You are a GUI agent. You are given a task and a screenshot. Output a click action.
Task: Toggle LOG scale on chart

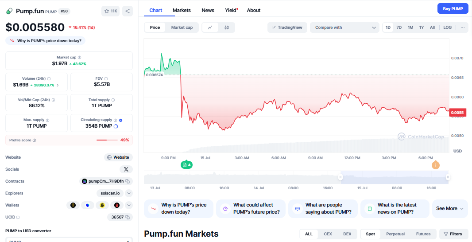coord(448,27)
